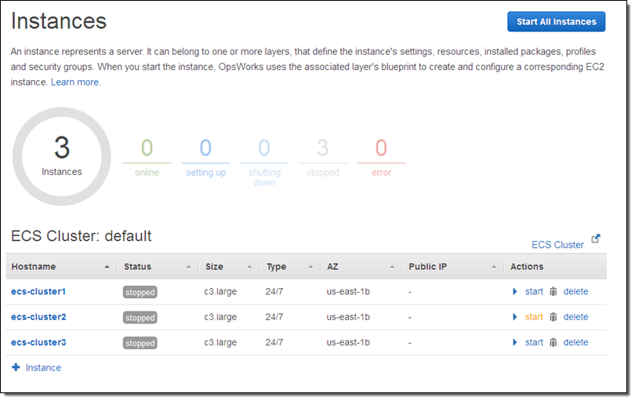Click the Start All Instances button
This screenshot has width=635, height=401.
[556, 21]
